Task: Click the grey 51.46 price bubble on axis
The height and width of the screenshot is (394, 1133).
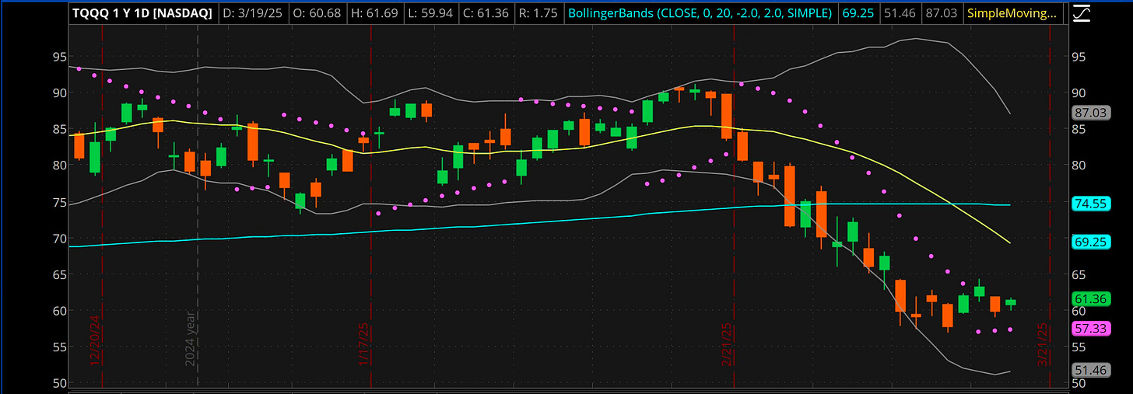Action: (1090, 371)
